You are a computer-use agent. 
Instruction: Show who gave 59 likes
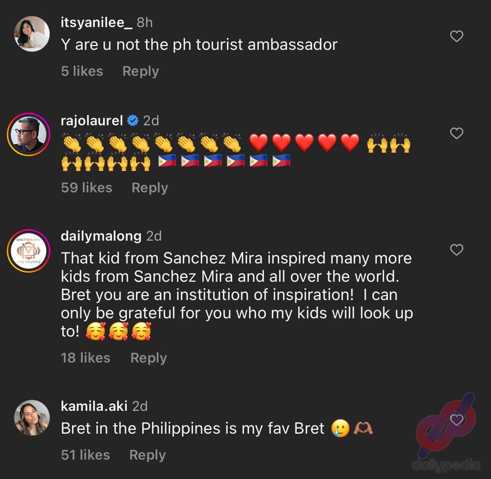(86, 188)
